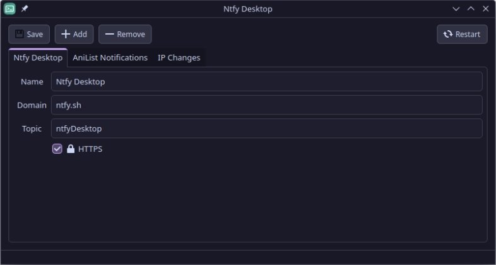Click the plus icon on Add

click(66, 34)
